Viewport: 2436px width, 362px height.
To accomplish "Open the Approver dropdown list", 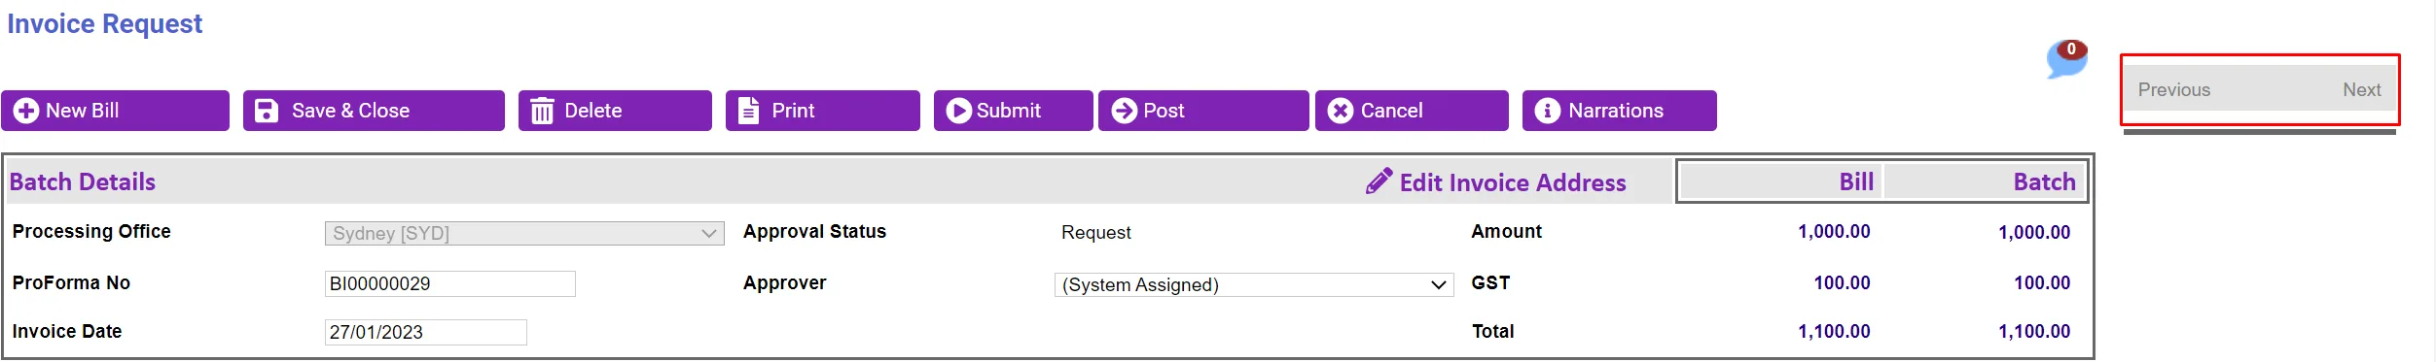I will coord(1254,284).
